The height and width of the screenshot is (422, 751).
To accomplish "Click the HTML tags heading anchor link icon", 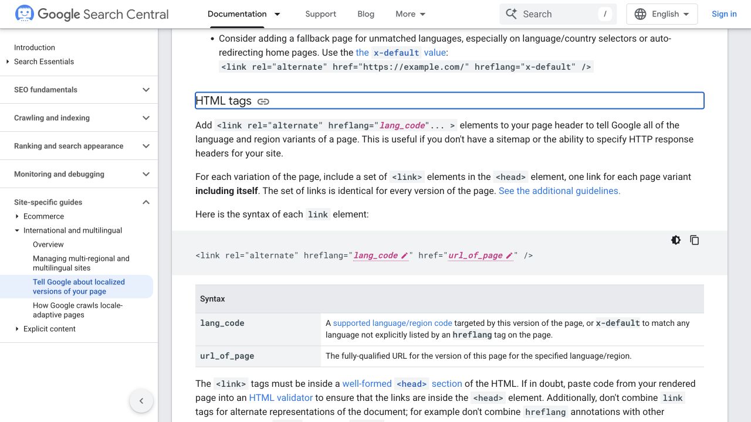I will (x=263, y=101).
